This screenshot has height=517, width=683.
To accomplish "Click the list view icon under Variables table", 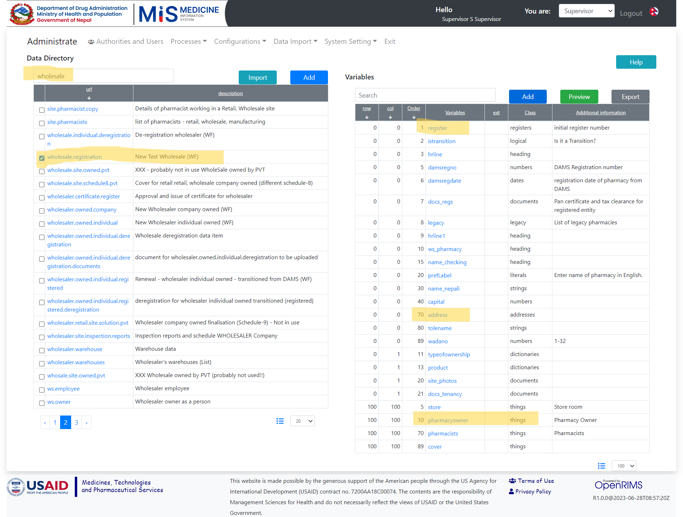I will coord(602,466).
